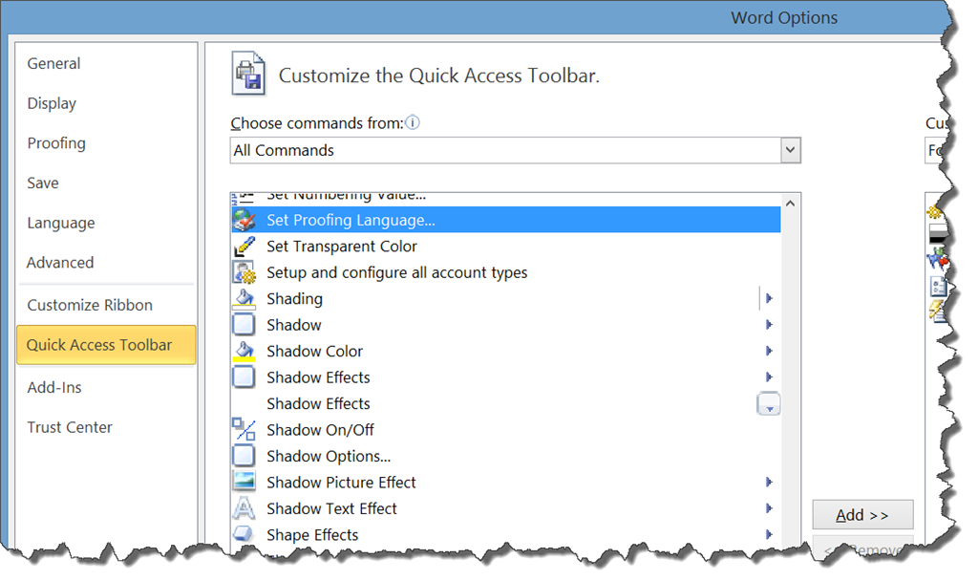Open the Language options page
Viewport: 978px width, 581px height.
(61, 224)
